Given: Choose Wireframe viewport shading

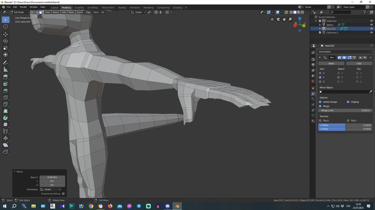Looking at the screenshot, I should (x=291, y=12).
